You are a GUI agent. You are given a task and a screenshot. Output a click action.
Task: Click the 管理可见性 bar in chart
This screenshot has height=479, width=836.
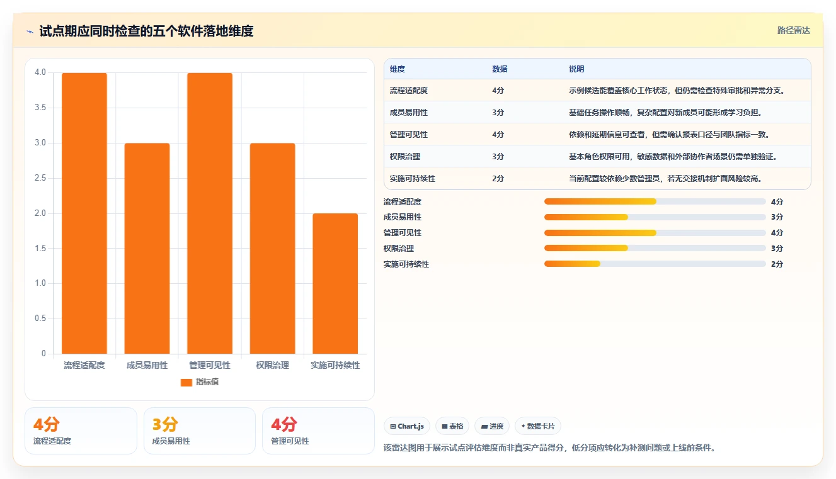click(210, 213)
